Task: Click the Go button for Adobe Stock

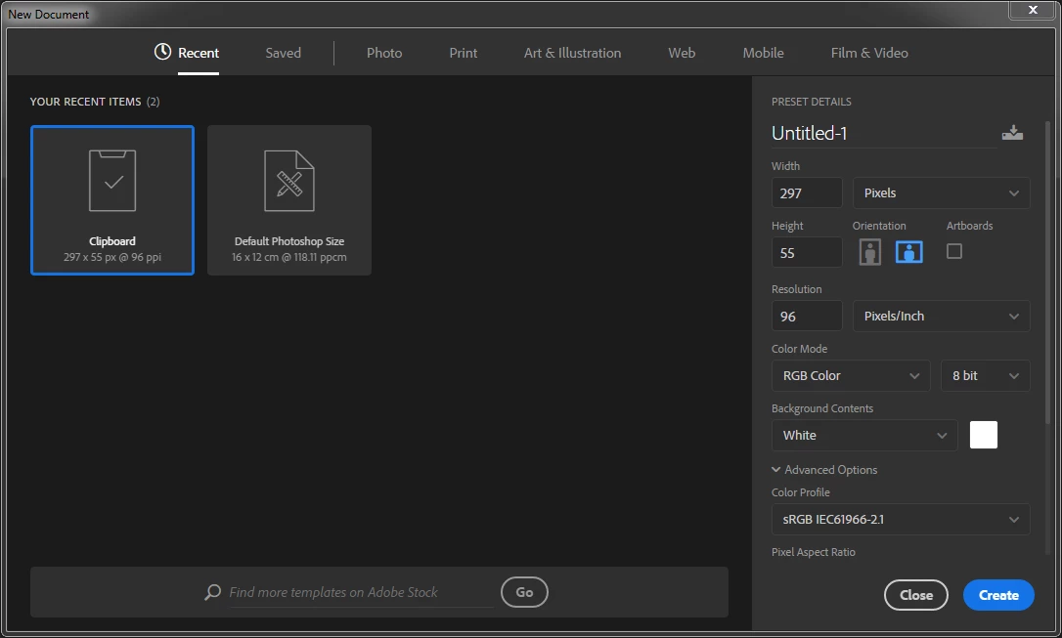Action: (x=524, y=592)
